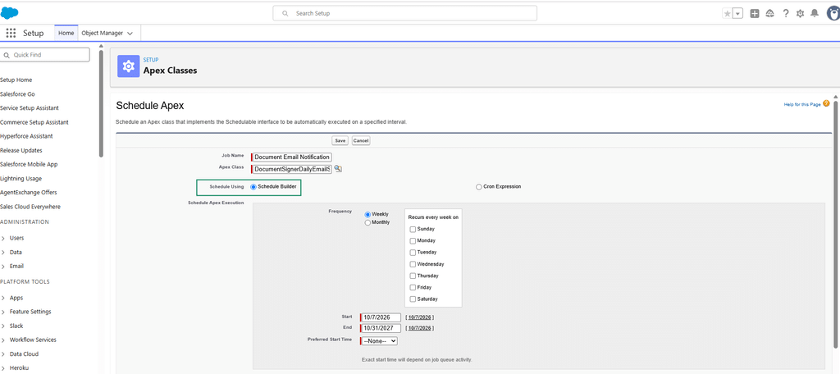This screenshot has width=840, height=374.
Task: Click the magnifier in Quick Find box
Action: tap(7, 55)
